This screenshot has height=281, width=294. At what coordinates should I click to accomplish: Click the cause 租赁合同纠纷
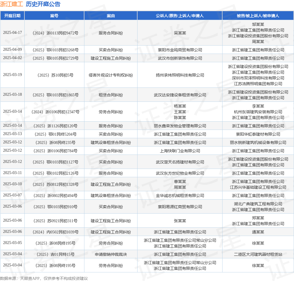111,95
